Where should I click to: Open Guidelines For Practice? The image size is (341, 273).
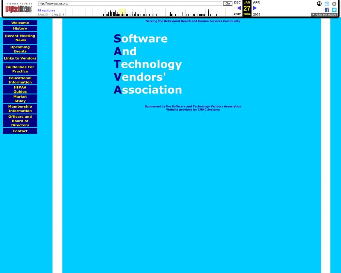click(x=20, y=69)
